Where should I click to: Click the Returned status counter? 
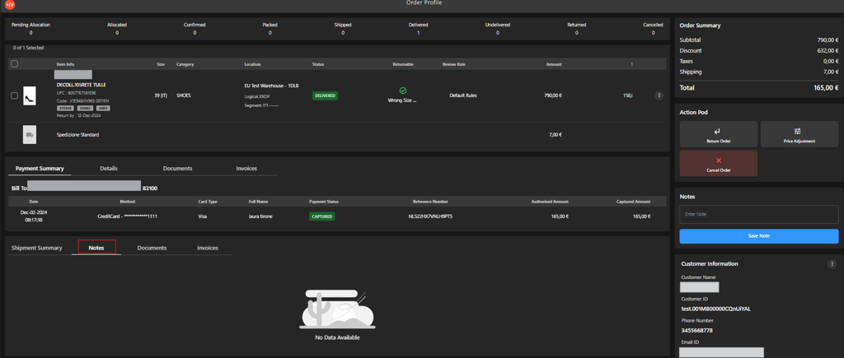[x=576, y=29]
